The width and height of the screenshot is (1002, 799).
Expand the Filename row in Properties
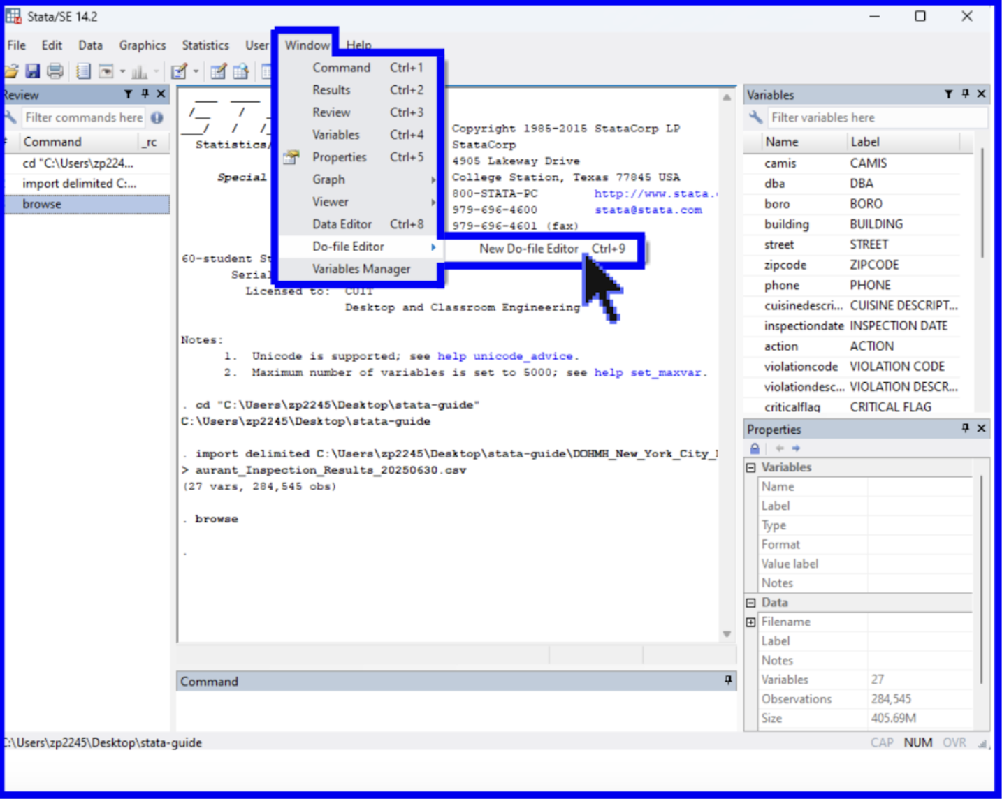coord(751,622)
